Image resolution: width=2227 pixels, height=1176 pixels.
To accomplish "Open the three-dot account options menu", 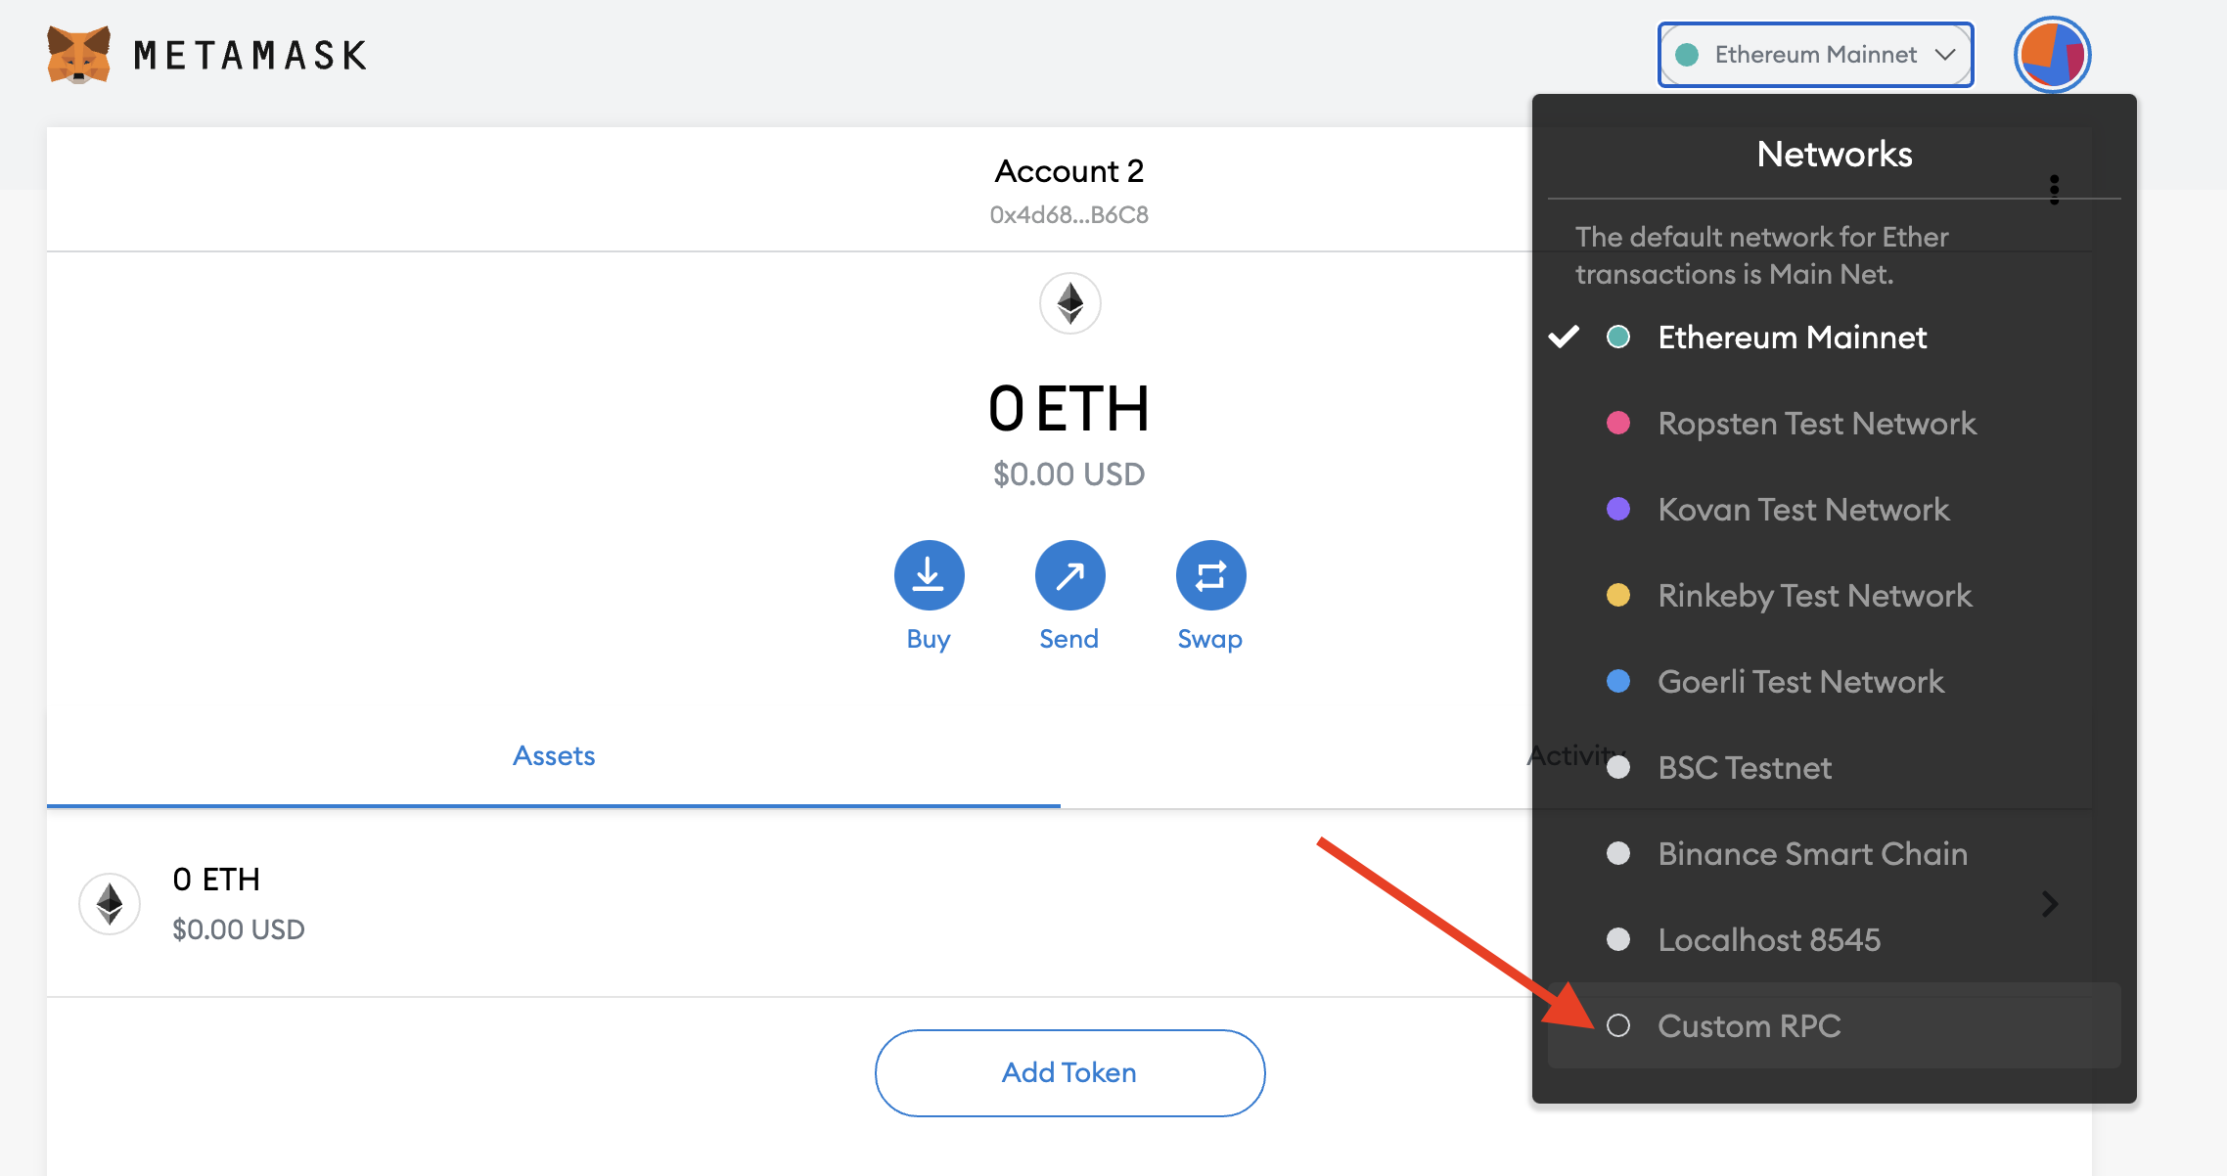I will [2054, 189].
